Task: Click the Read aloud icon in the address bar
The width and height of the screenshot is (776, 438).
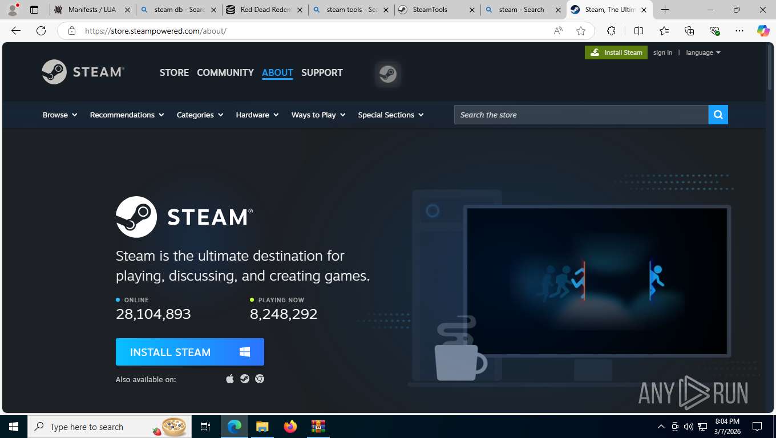Action: pyautogui.click(x=558, y=31)
